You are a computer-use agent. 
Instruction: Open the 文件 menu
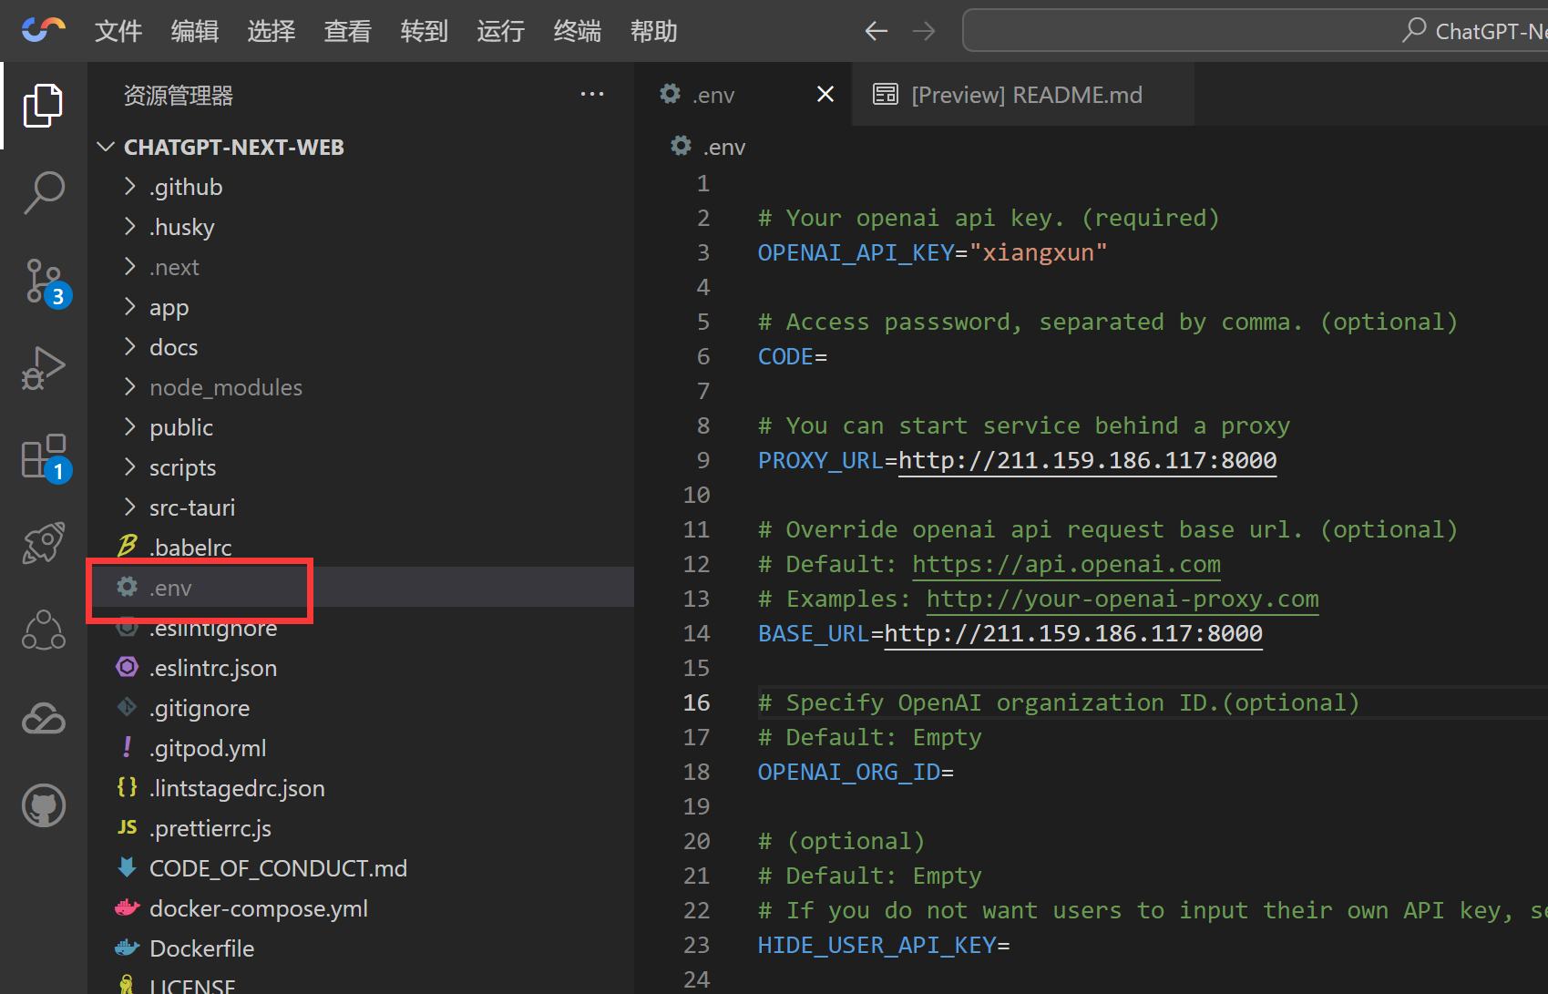(x=118, y=31)
